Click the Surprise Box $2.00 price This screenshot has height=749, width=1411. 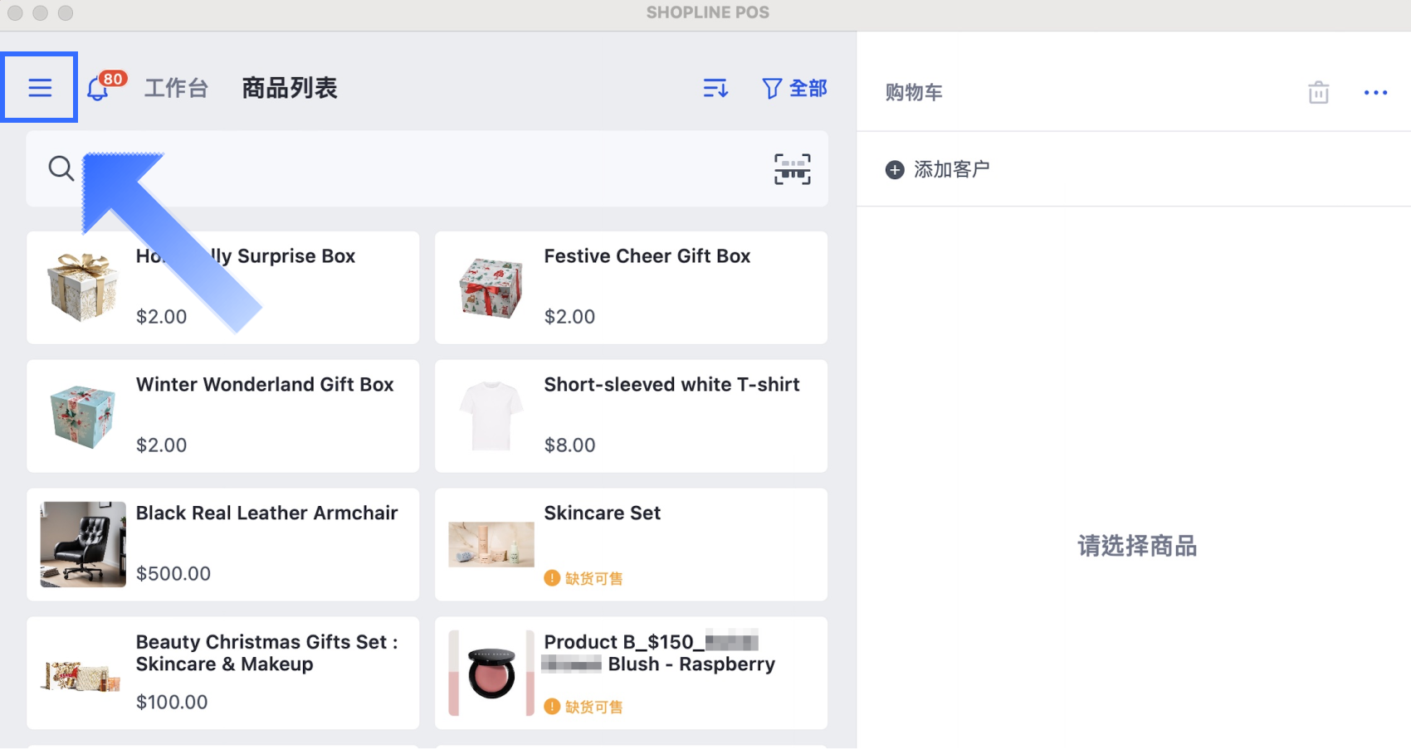[x=161, y=316]
